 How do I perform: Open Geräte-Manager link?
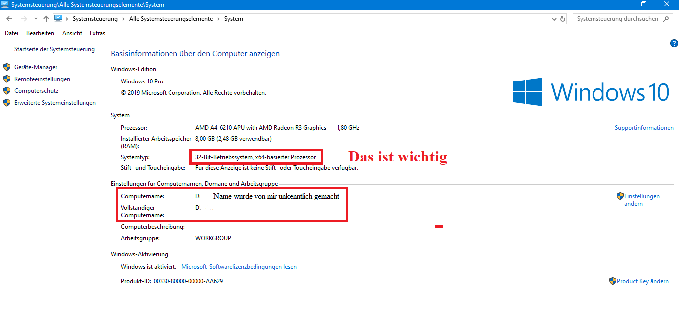pyautogui.click(x=36, y=67)
